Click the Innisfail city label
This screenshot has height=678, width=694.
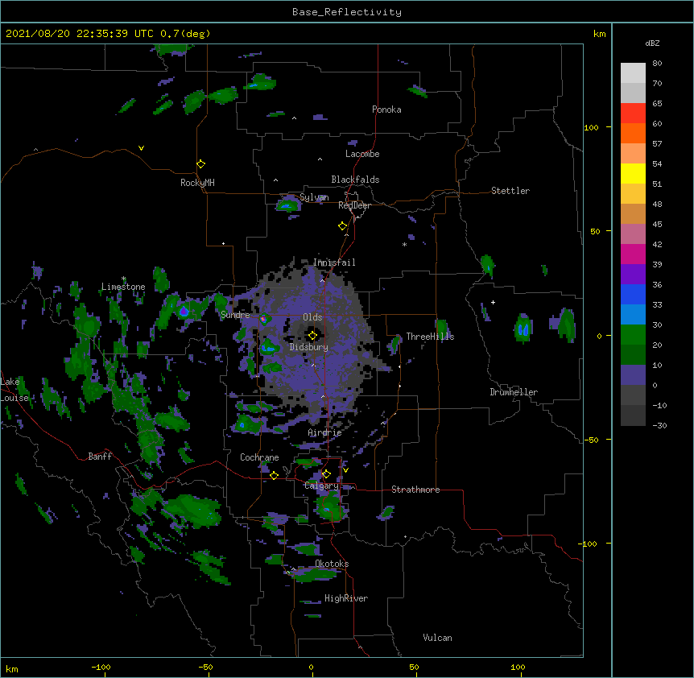[x=334, y=263]
